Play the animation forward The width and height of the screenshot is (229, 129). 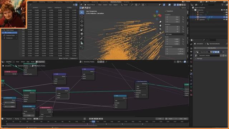point(97,119)
